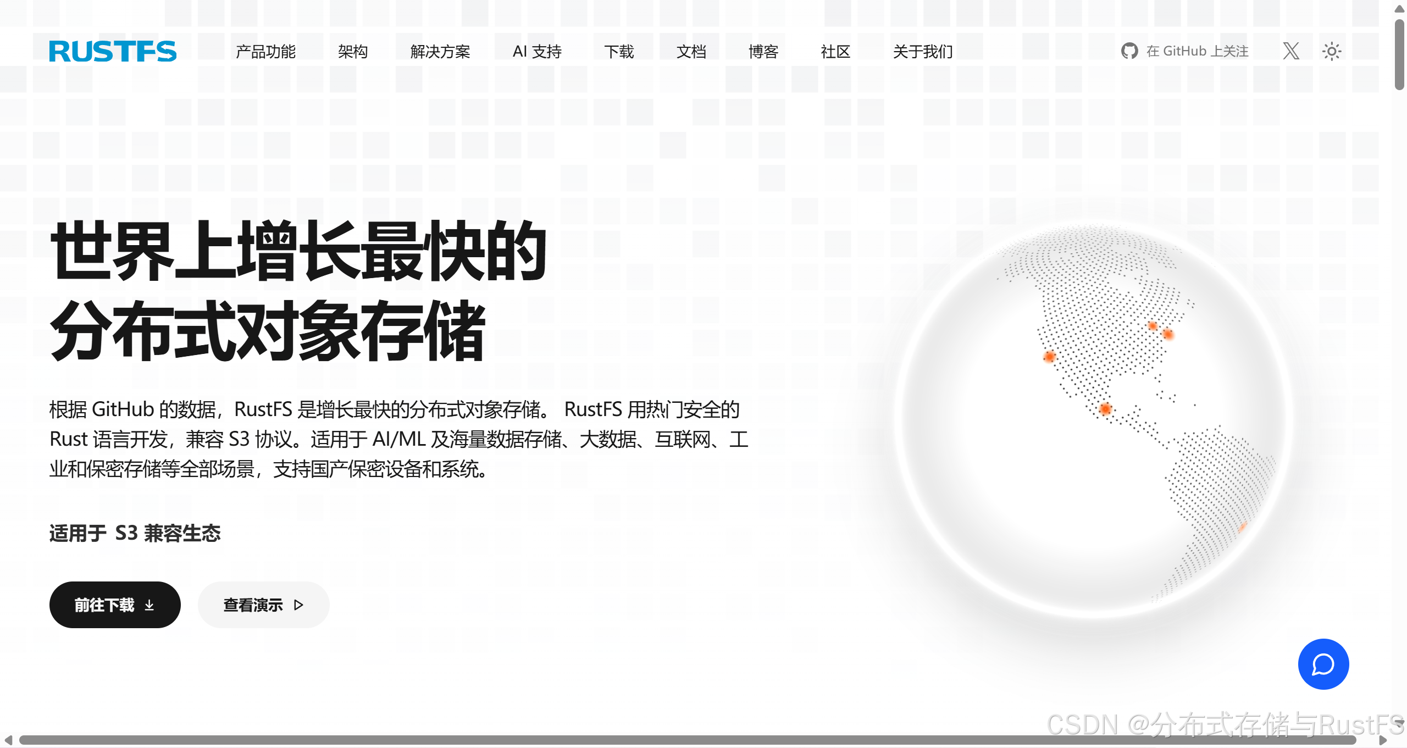This screenshot has height=748, width=1407.
Task: Click the horizontal scroll left arrow
Action: click(x=8, y=740)
